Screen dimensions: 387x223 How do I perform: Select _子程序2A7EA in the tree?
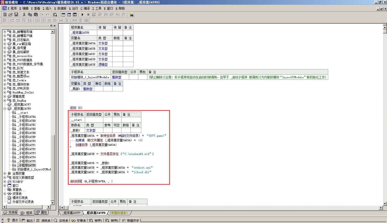click(x=26, y=117)
